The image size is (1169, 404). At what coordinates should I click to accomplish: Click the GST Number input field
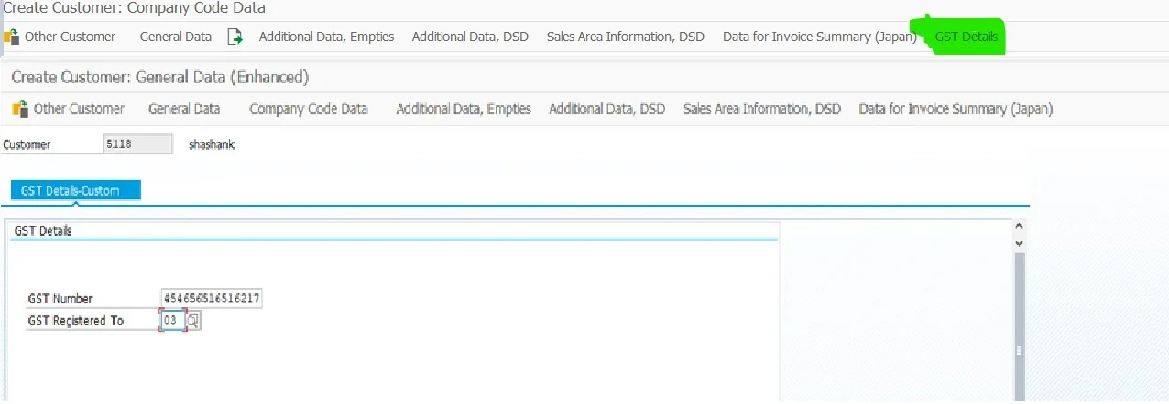(x=212, y=299)
